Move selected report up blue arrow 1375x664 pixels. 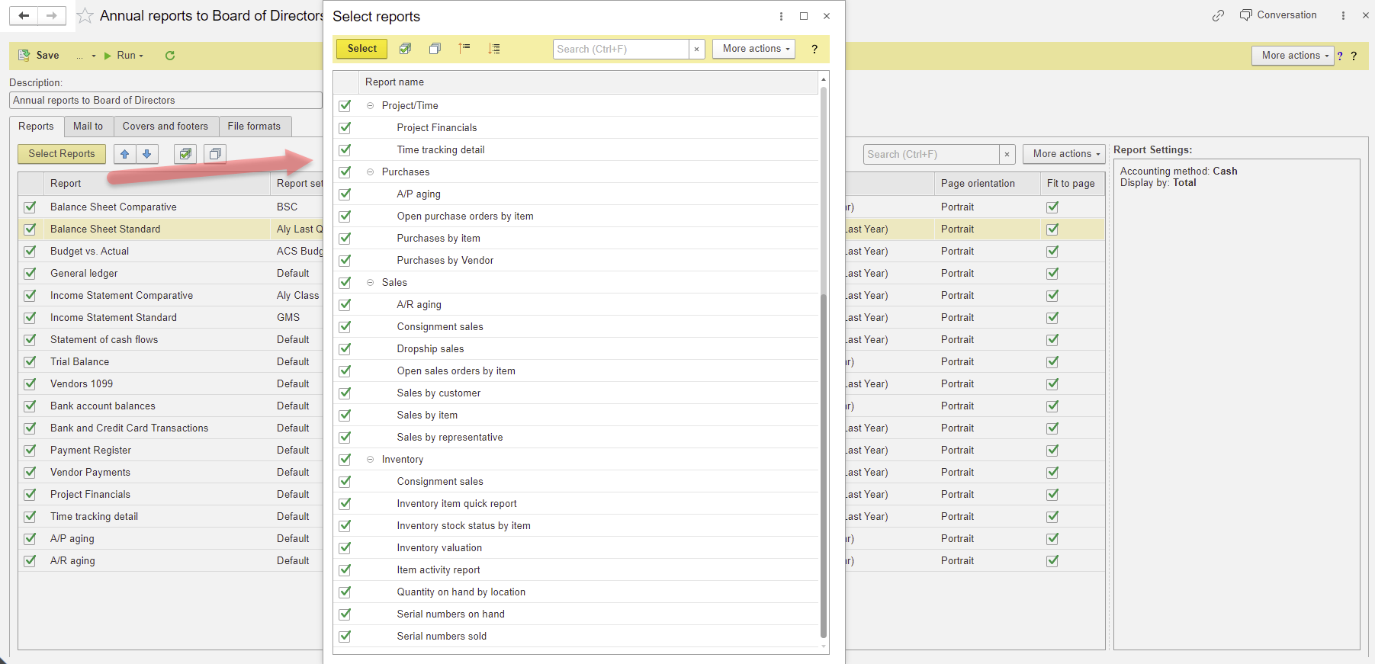[125, 154]
